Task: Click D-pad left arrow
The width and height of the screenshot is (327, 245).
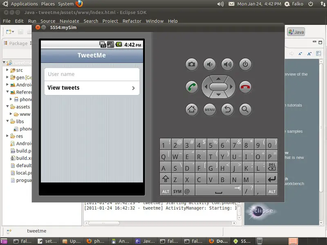Action: pos(206,87)
